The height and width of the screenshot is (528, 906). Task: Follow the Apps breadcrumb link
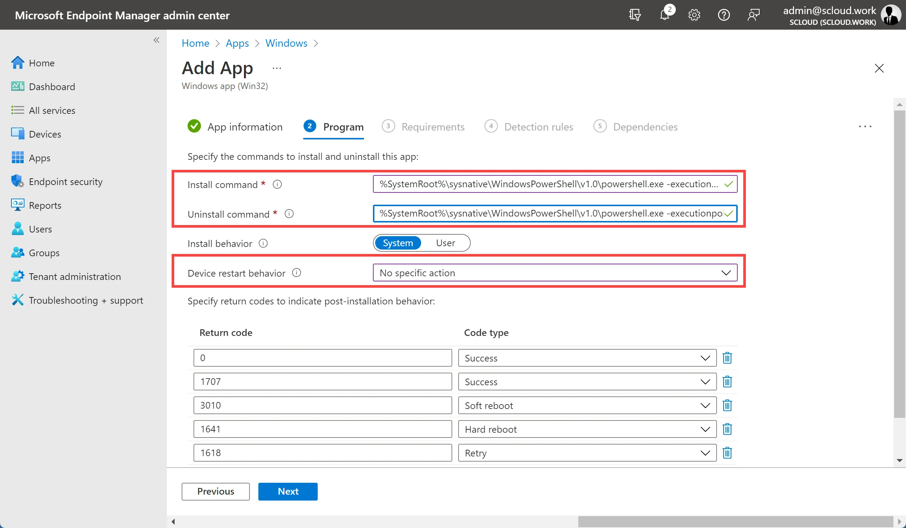click(237, 43)
